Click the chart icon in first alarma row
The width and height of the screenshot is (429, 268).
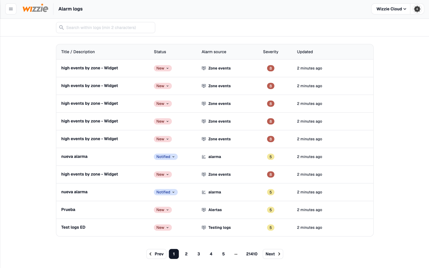[x=204, y=157]
